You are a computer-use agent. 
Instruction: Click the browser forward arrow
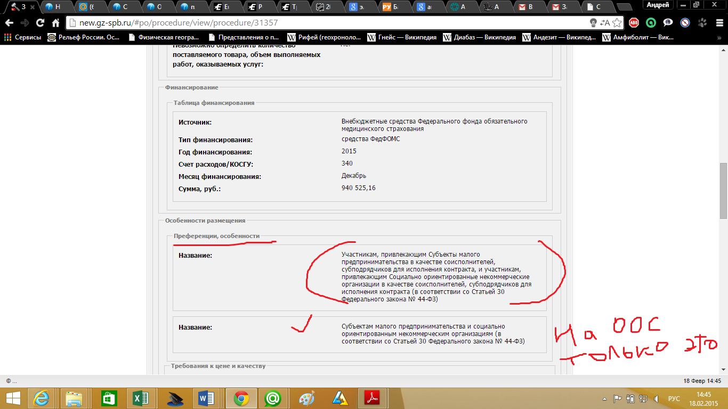click(25, 23)
